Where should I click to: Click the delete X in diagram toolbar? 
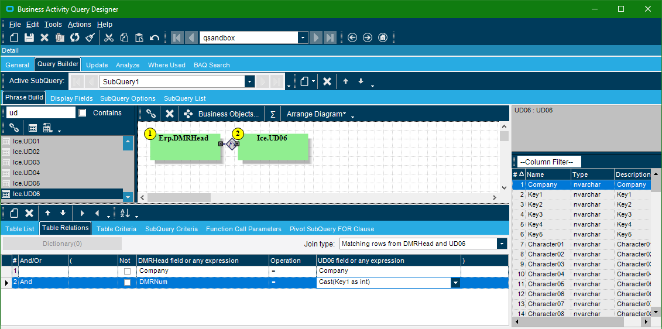(x=170, y=114)
